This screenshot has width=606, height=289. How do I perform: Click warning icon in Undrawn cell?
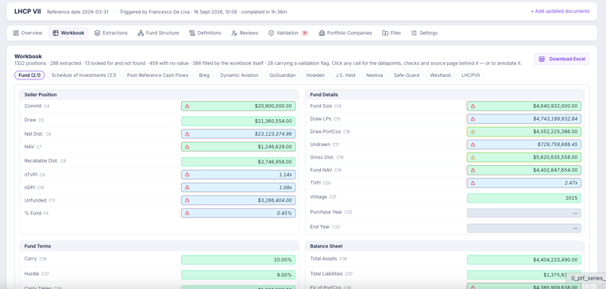pos(473,144)
